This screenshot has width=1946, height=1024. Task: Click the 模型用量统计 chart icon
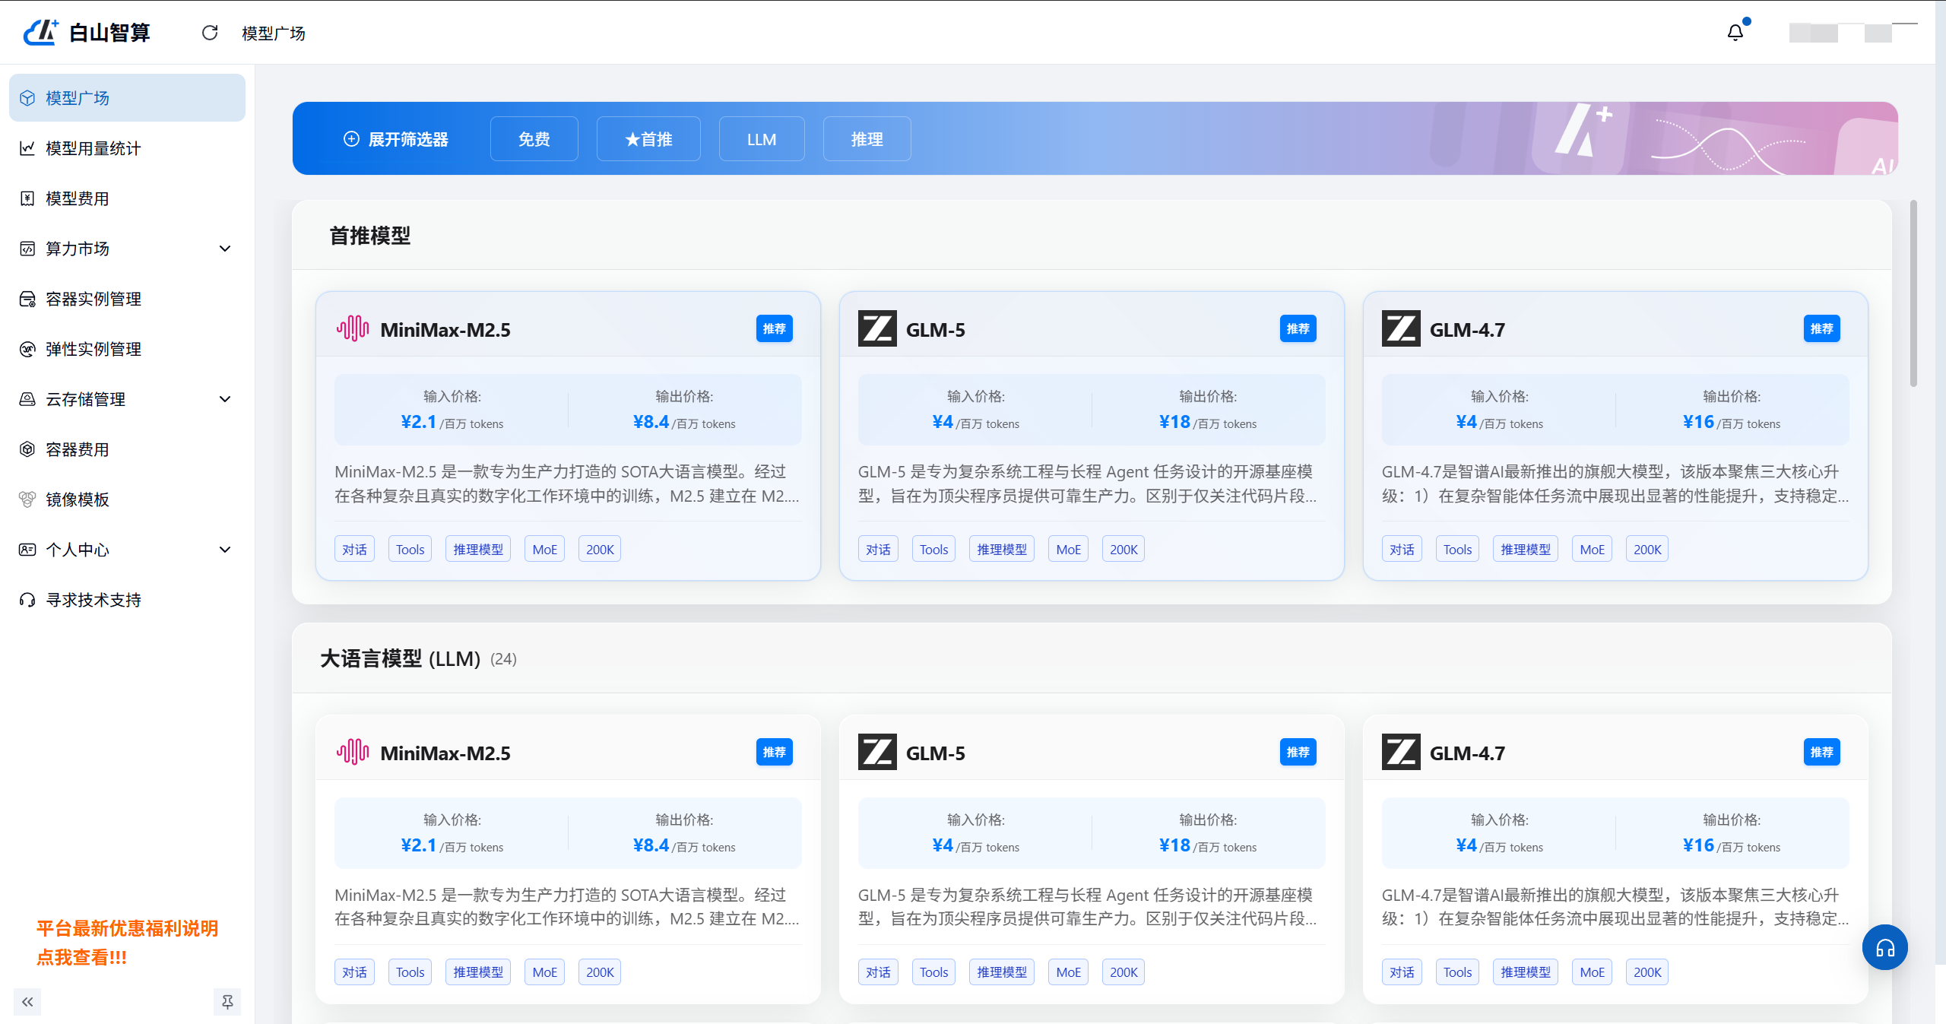tap(27, 148)
